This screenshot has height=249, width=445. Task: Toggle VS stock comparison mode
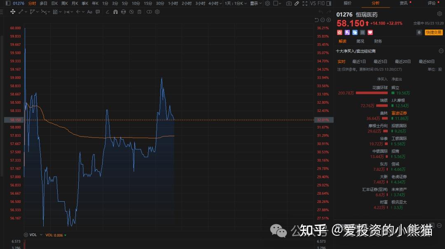(x=313, y=3)
